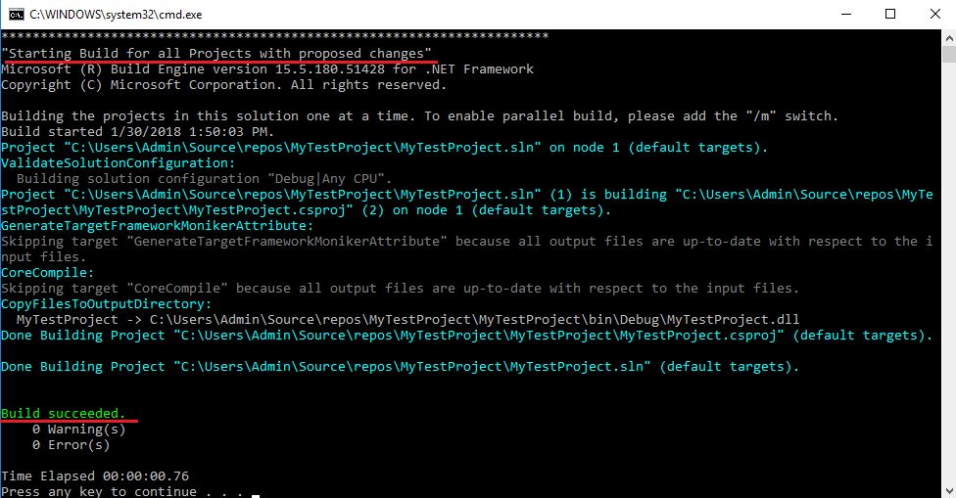
Task: Click the "GenerateTargetFrameworkMonikerAttribute:" heading line
Action: pyautogui.click(x=158, y=226)
